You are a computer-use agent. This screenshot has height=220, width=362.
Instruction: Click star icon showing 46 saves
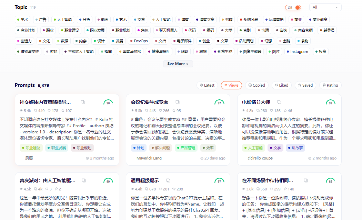point(285,111)
